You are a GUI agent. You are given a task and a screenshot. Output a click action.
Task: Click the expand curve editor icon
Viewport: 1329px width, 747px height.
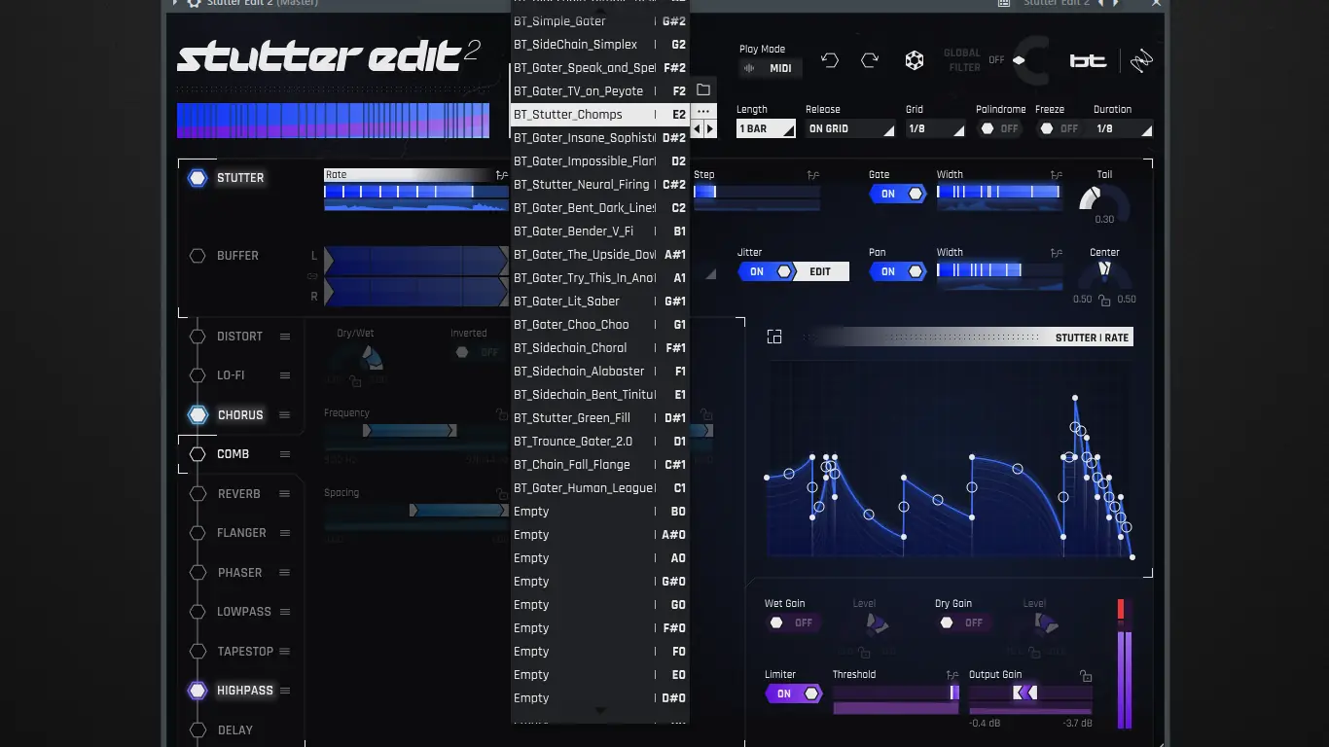tap(774, 337)
